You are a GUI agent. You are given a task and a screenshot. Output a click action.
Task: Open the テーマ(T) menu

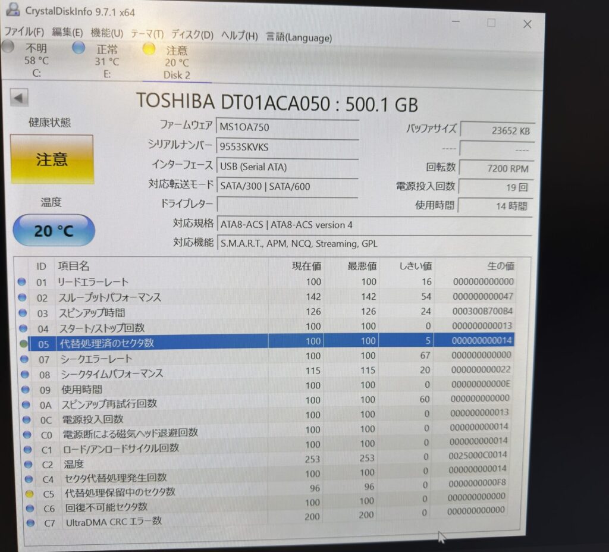point(147,34)
